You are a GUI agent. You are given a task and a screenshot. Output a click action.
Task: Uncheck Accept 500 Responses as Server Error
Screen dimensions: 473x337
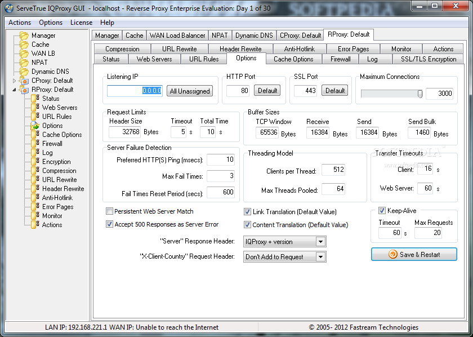point(109,224)
